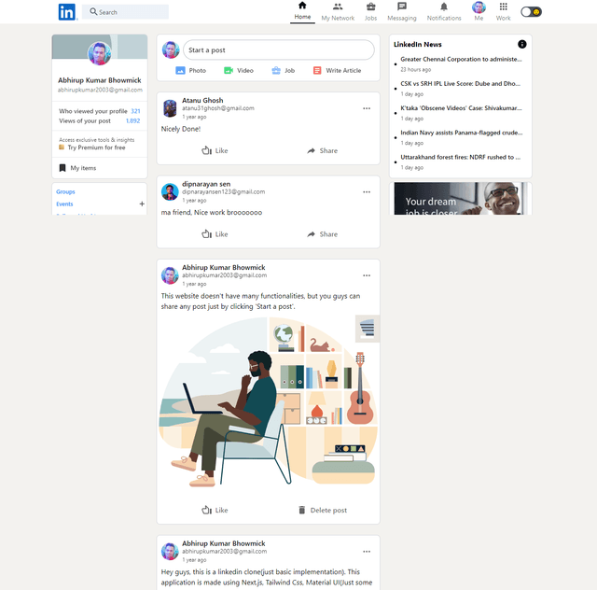
Task: Click Atanu Ghosh's name on post
Action: (202, 100)
